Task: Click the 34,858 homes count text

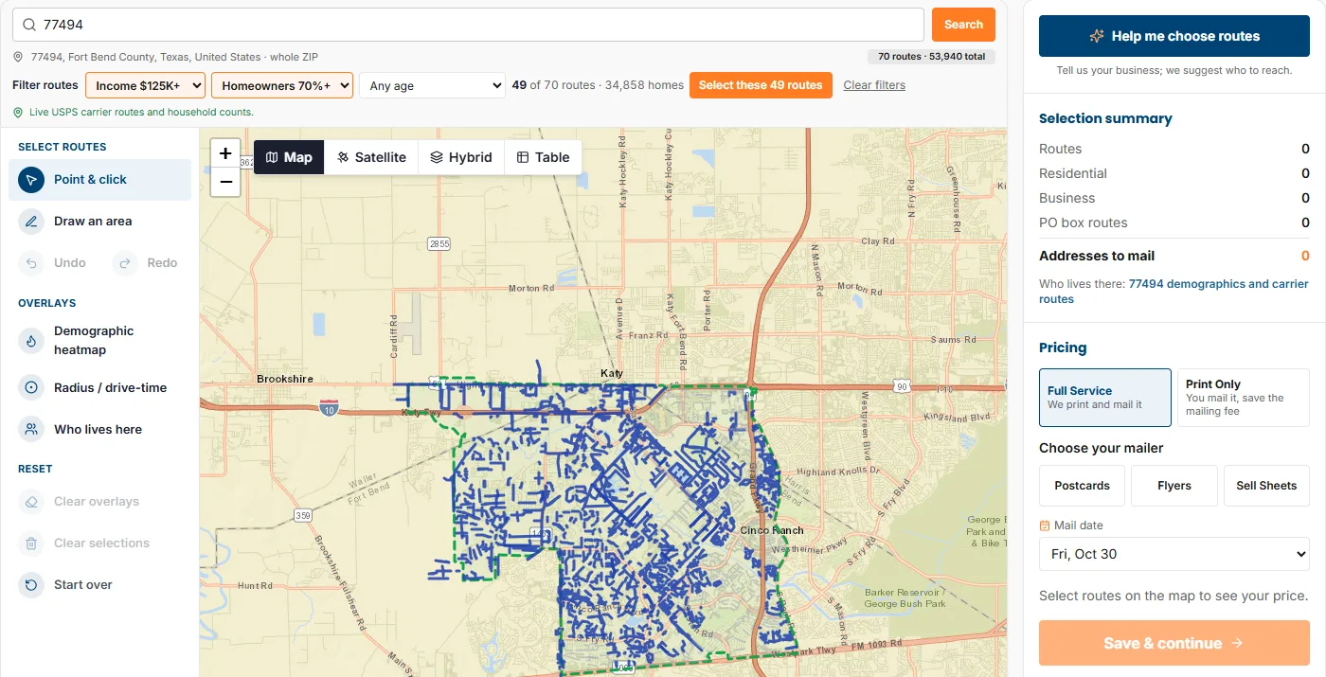Action: click(x=644, y=85)
